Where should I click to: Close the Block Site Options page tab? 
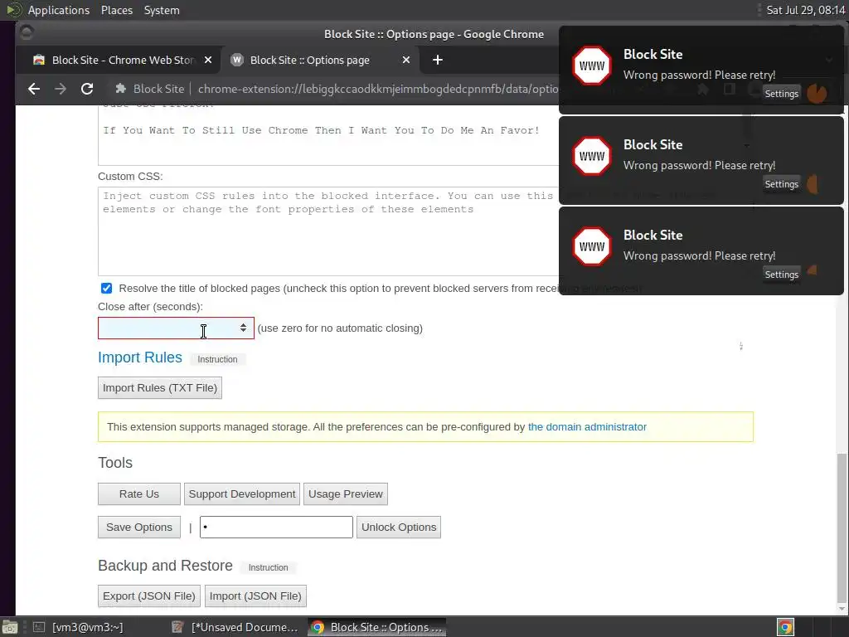coord(406,60)
